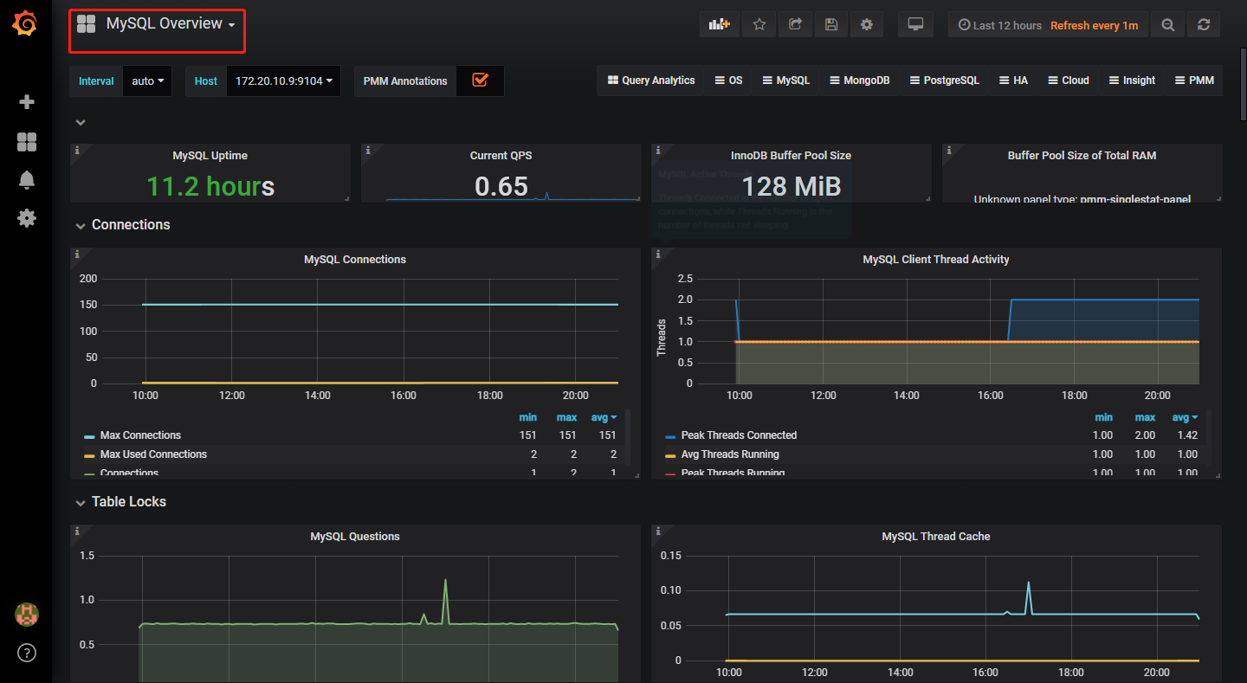Click the MySQL Connections panel title
The height and width of the screenshot is (683, 1247).
click(355, 260)
